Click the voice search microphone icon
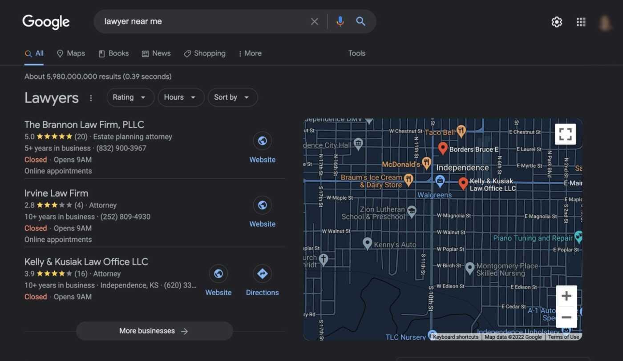Image resolution: width=623 pixels, height=361 pixels. coord(340,21)
